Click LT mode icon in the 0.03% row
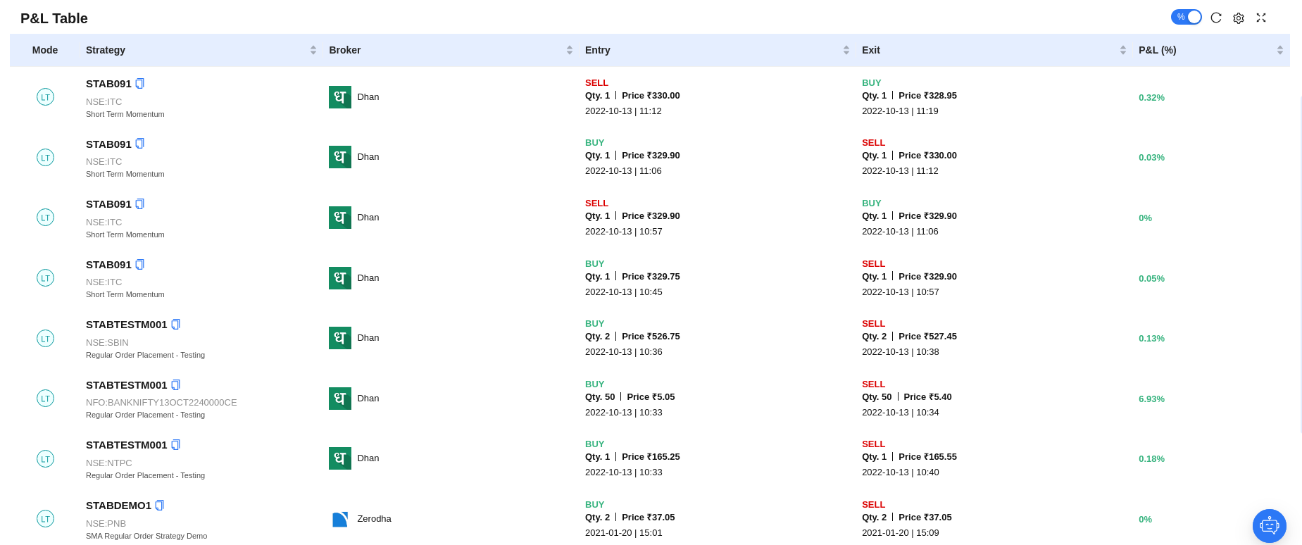This screenshot has height=545, width=1302. 45,157
